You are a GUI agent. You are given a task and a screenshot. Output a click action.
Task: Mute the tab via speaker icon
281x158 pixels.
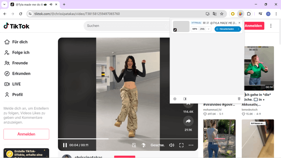pos(51,4)
